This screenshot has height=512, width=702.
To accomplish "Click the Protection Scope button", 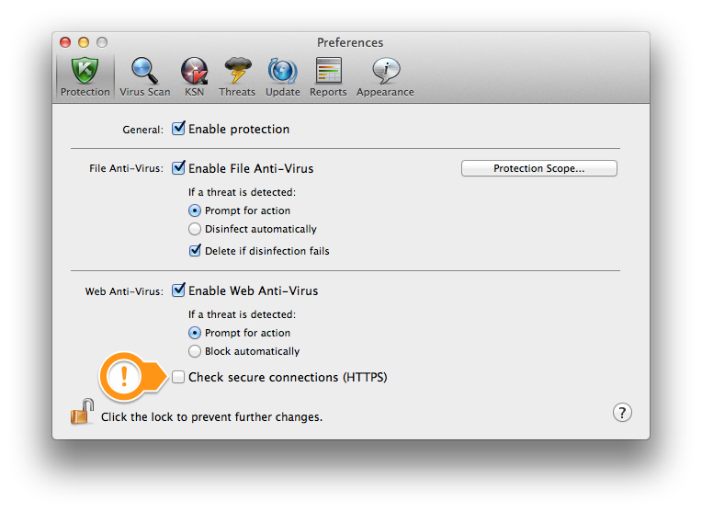I will click(x=538, y=168).
